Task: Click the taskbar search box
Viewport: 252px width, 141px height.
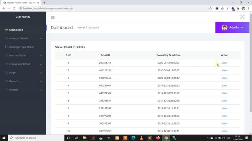Action: coord(36,138)
